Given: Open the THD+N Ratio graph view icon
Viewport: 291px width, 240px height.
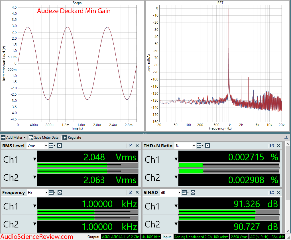Looking at the screenshot, I should point(200,146).
